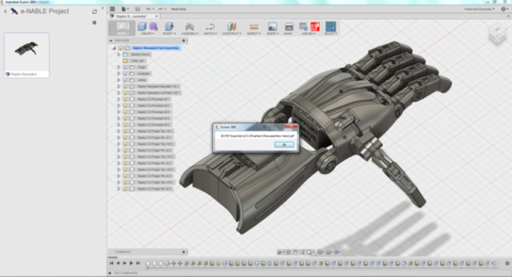Click the Undo arrow
This screenshot has width=512, height=277.
[x=149, y=9]
